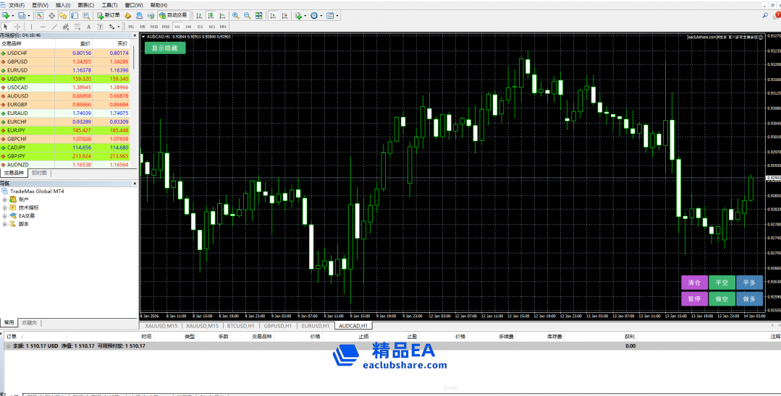Open the 文件(F) menu
This screenshot has width=781, height=396.
[x=17, y=5]
